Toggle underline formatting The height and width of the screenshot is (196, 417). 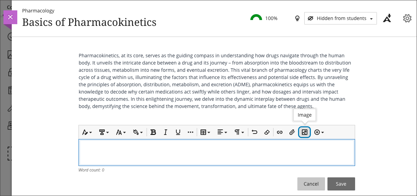[x=178, y=132]
